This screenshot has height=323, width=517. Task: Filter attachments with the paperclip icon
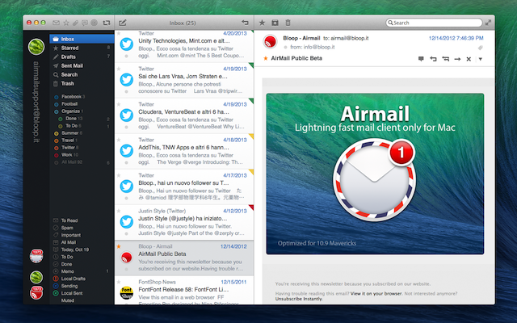click(x=75, y=23)
